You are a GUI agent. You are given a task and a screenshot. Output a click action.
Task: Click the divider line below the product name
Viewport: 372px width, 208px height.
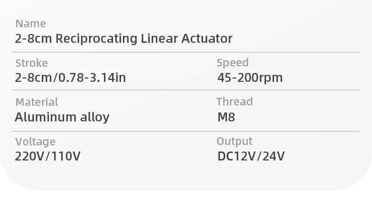pos(186,52)
